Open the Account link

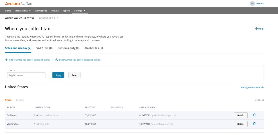click(260, 4)
